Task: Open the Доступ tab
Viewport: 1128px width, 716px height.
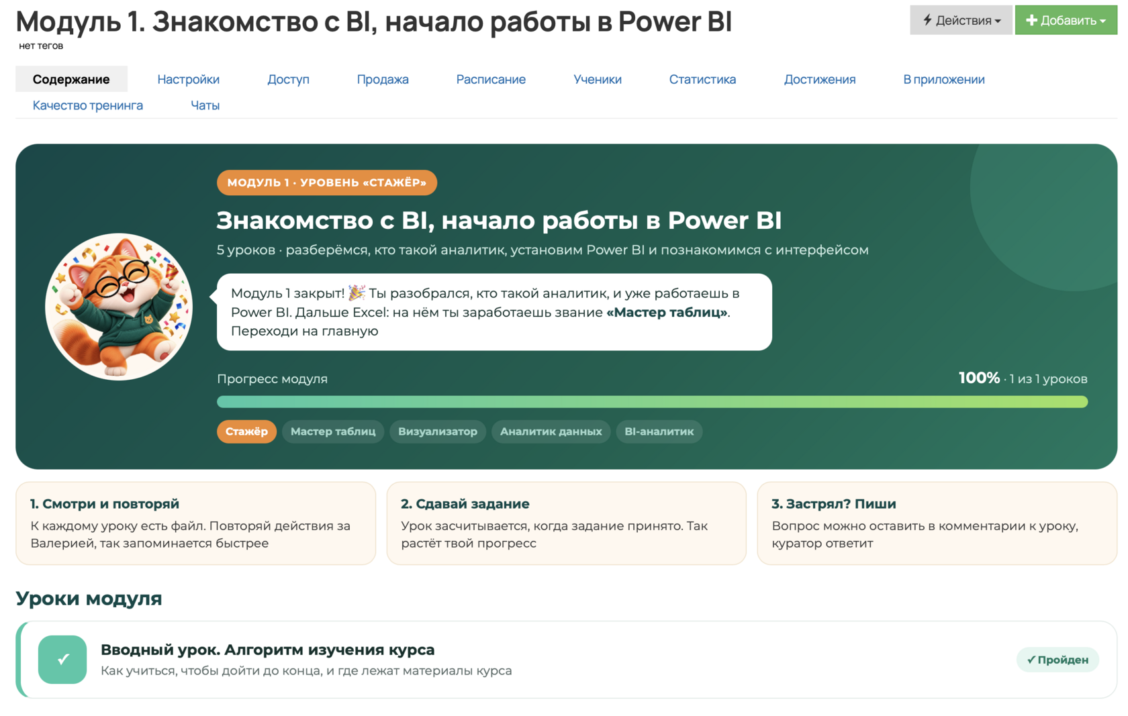Action: [288, 79]
